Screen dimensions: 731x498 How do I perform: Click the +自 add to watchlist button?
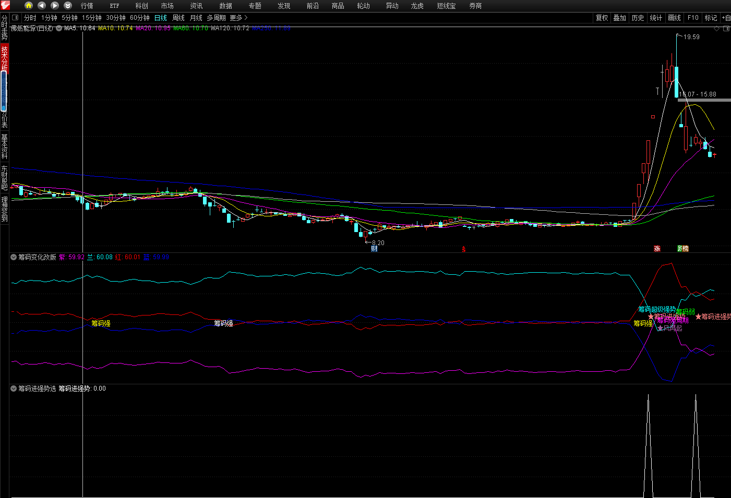pos(726,18)
